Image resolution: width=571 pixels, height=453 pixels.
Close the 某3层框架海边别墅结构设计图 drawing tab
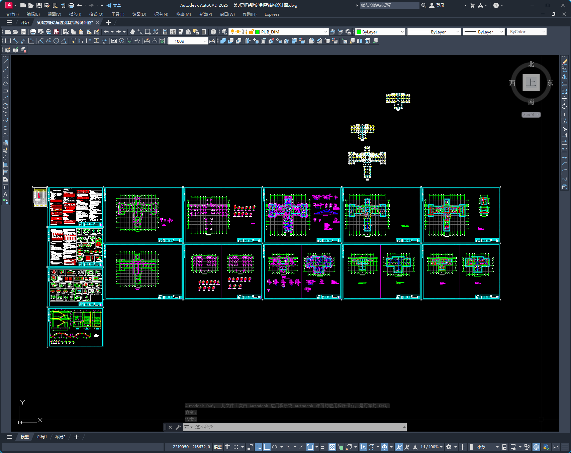[98, 22]
